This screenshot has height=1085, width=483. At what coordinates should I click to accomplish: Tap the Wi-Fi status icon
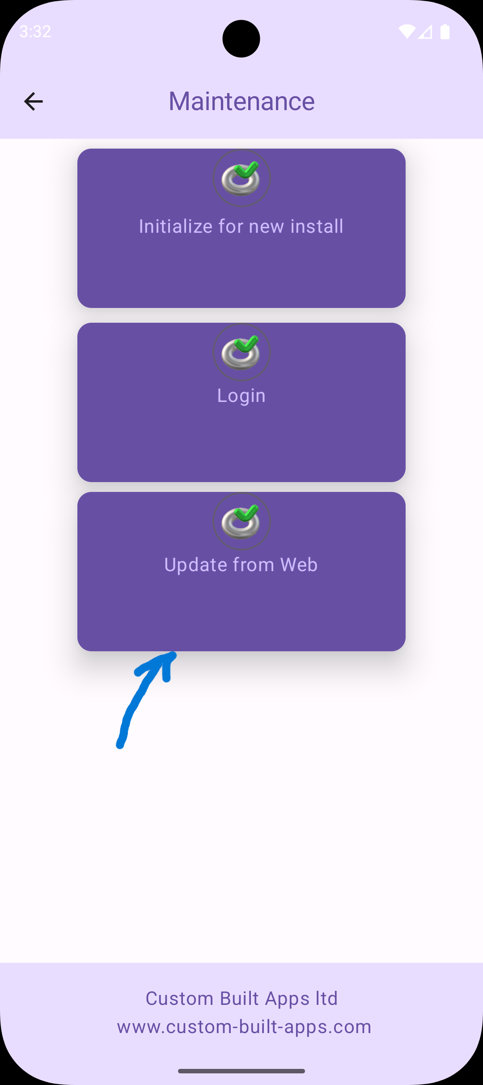pyautogui.click(x=407, y=32)
